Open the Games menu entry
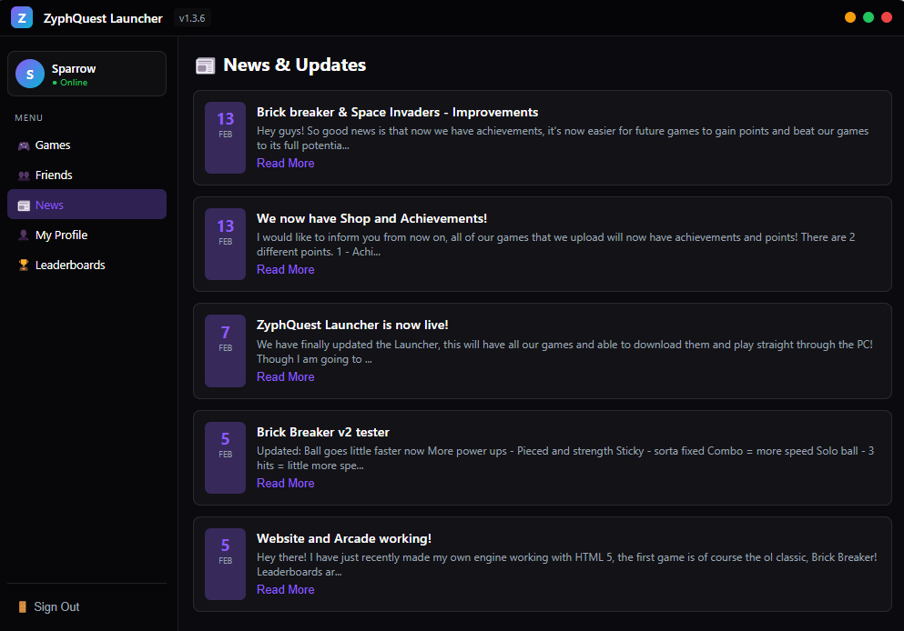The height and width of the screenshot is (631, 904). [x=54, y=145]
